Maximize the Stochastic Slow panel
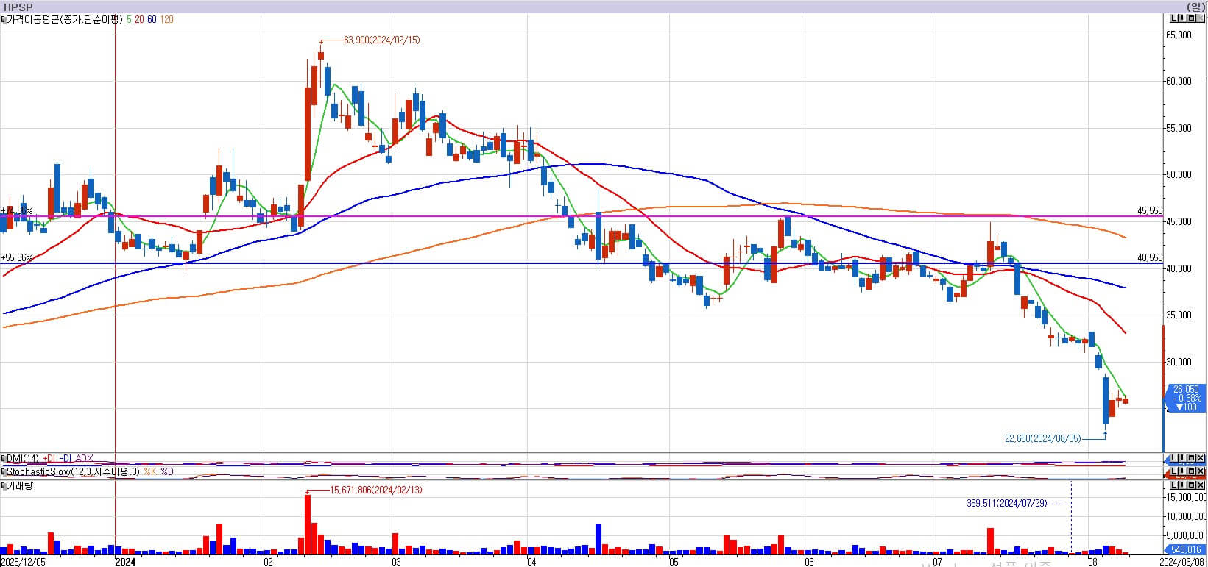 click(1192, 471)
